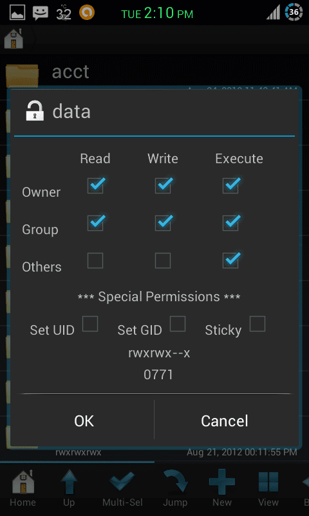This screenshot has height=516, width=309.
Task: Open the View grid icon
Action: click(x=268, y=488)
